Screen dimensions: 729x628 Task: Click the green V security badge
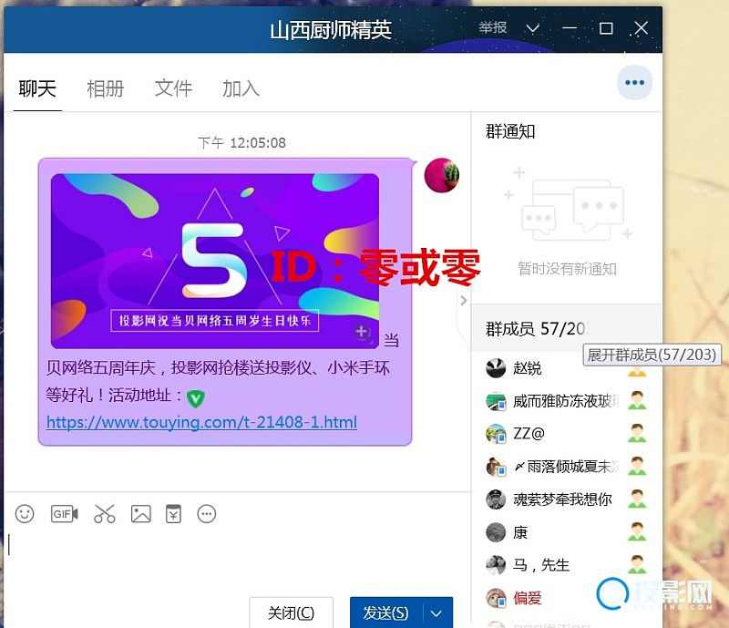tap(196, 398)
